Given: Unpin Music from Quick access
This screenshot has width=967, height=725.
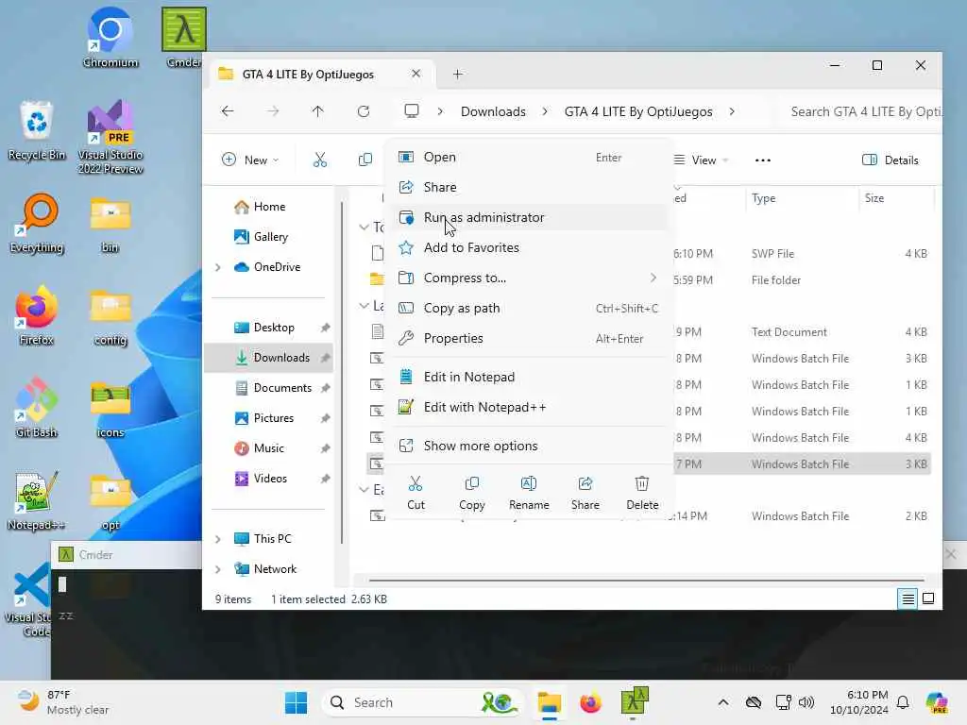Looking at the screenshot, I should (325, 448).
